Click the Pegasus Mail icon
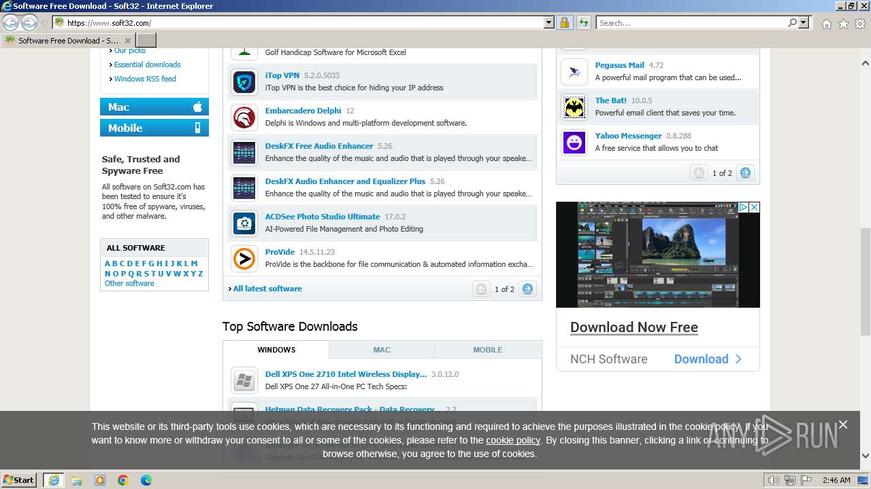This screenshot has width=871, height=489. click(x=574, y=71)
